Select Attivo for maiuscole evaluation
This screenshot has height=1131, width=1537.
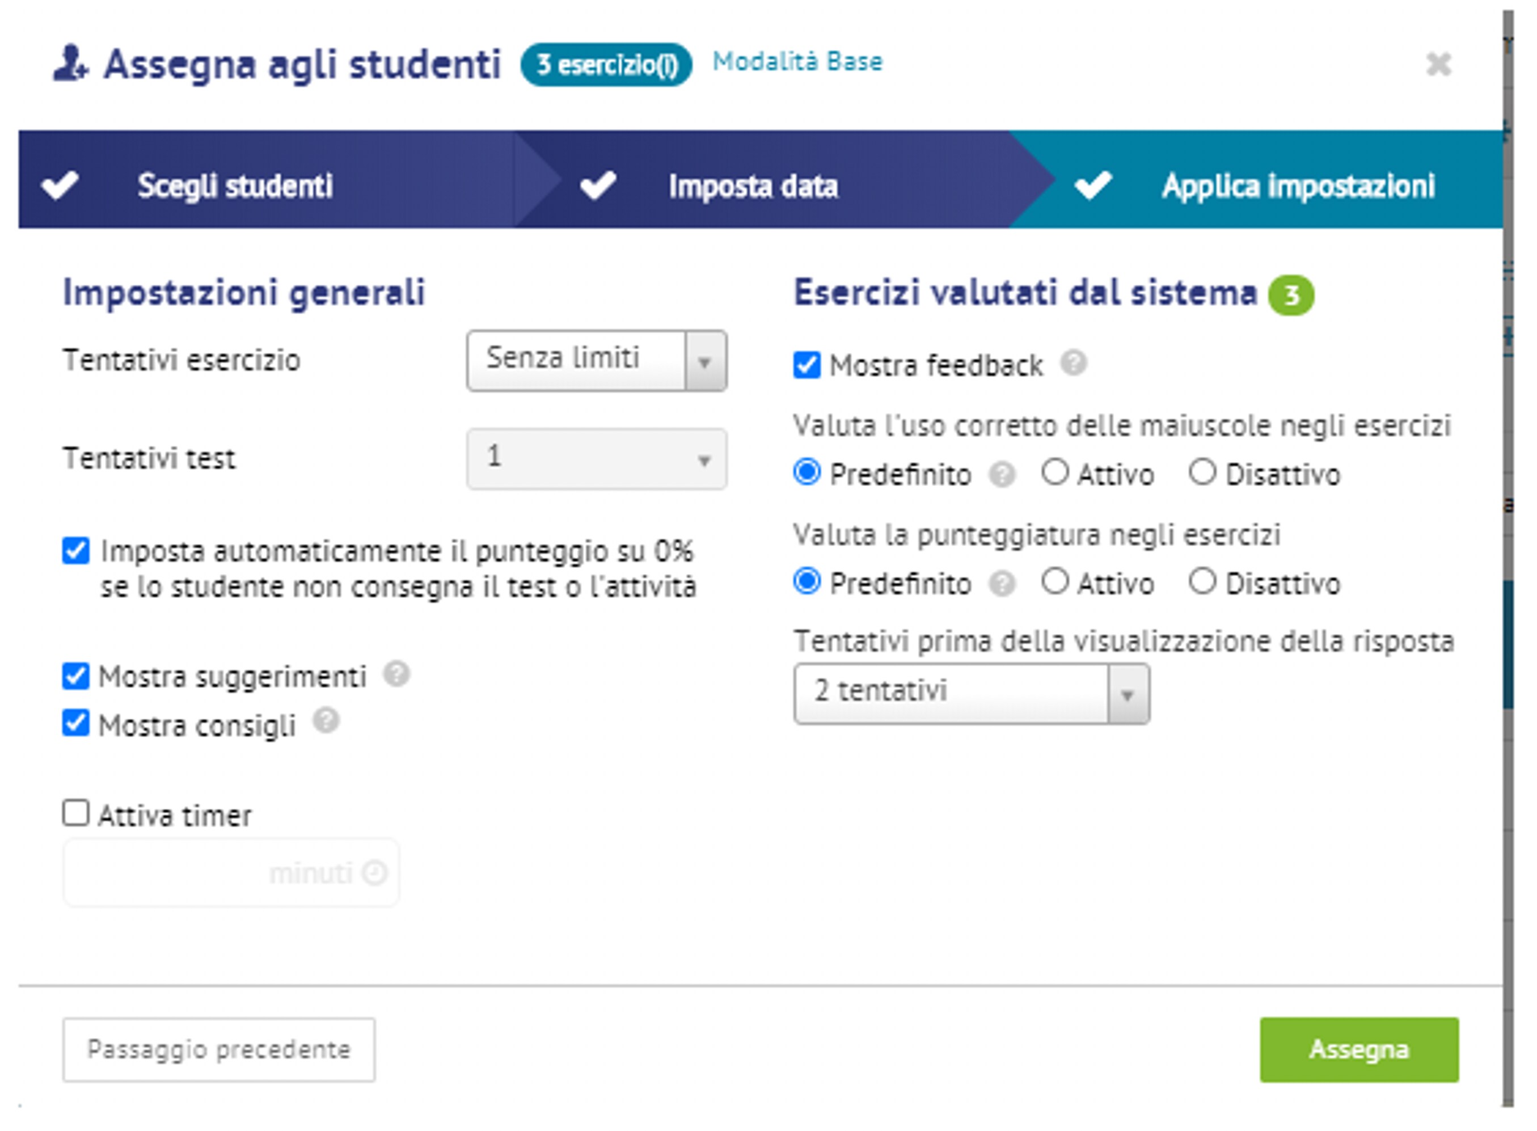point(1055,472)
